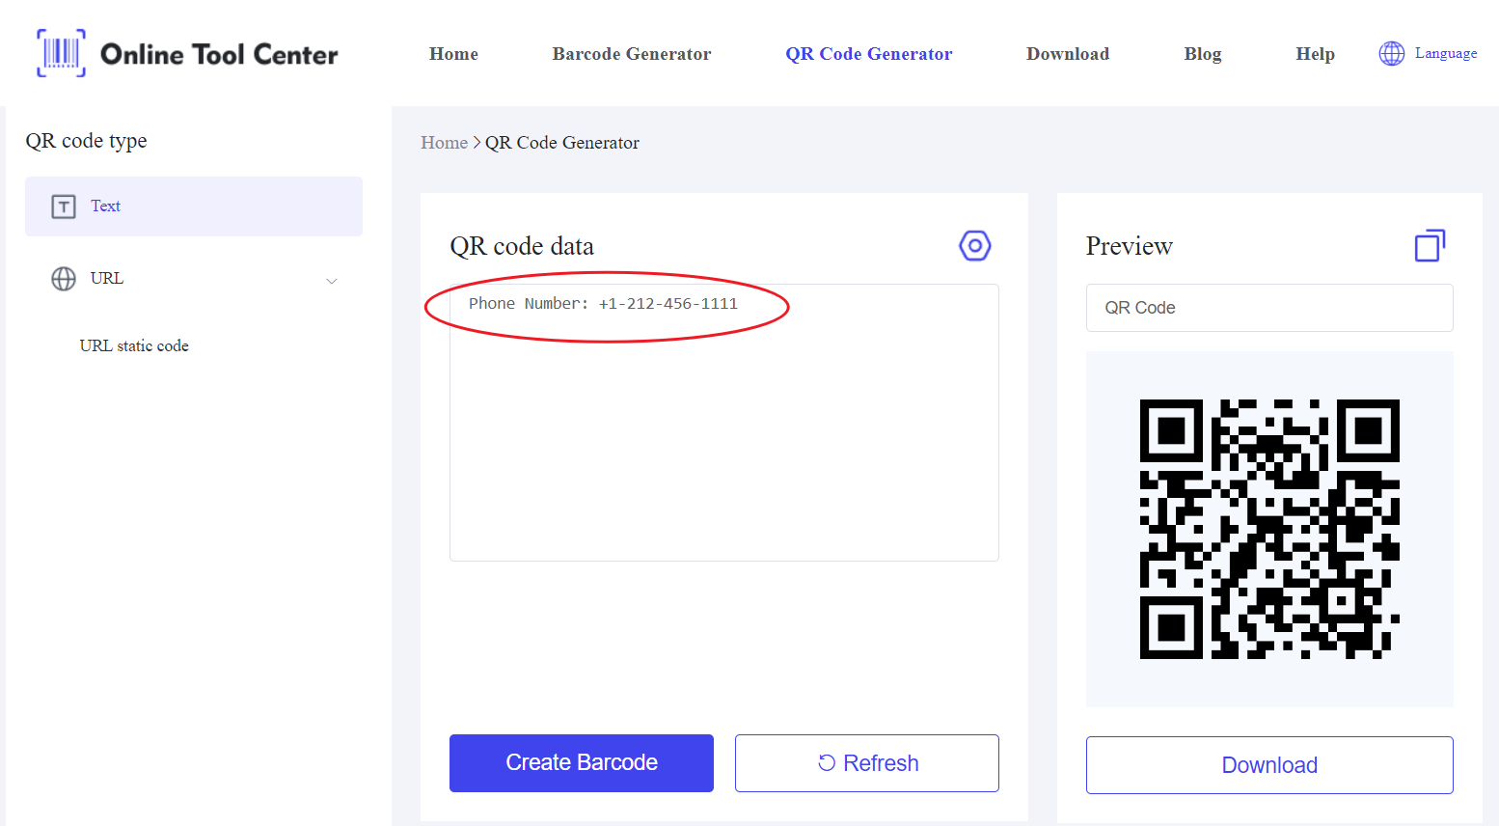This screenshot has height=826, width=1499.
Task: Click the Home breadcrumb link
Action: [444, 143]
